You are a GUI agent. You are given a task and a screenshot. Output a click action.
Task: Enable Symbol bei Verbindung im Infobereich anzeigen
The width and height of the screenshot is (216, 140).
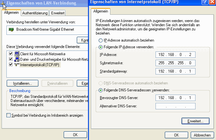tap(9, 115)
